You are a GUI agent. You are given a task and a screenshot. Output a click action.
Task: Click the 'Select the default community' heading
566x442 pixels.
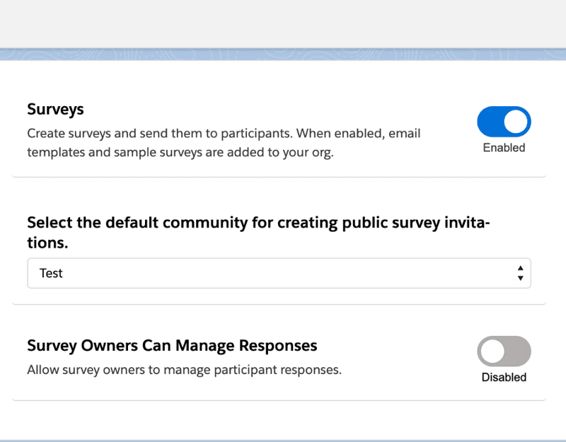(258, 233)
